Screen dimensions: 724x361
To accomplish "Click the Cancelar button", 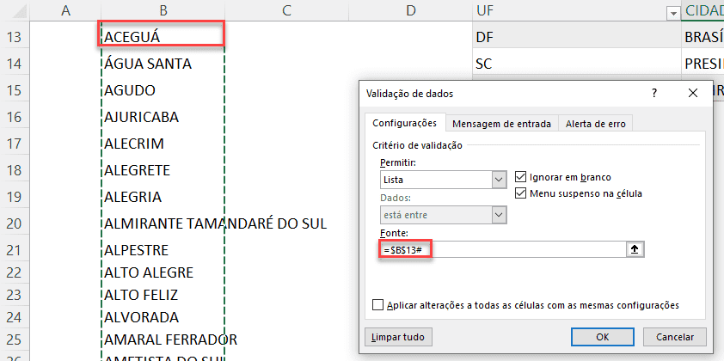I will coord(675,336).
